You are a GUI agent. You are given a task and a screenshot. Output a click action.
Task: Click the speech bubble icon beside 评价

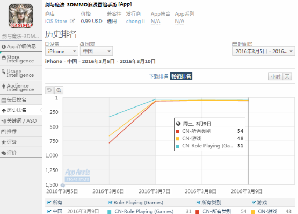pos(4,153)
